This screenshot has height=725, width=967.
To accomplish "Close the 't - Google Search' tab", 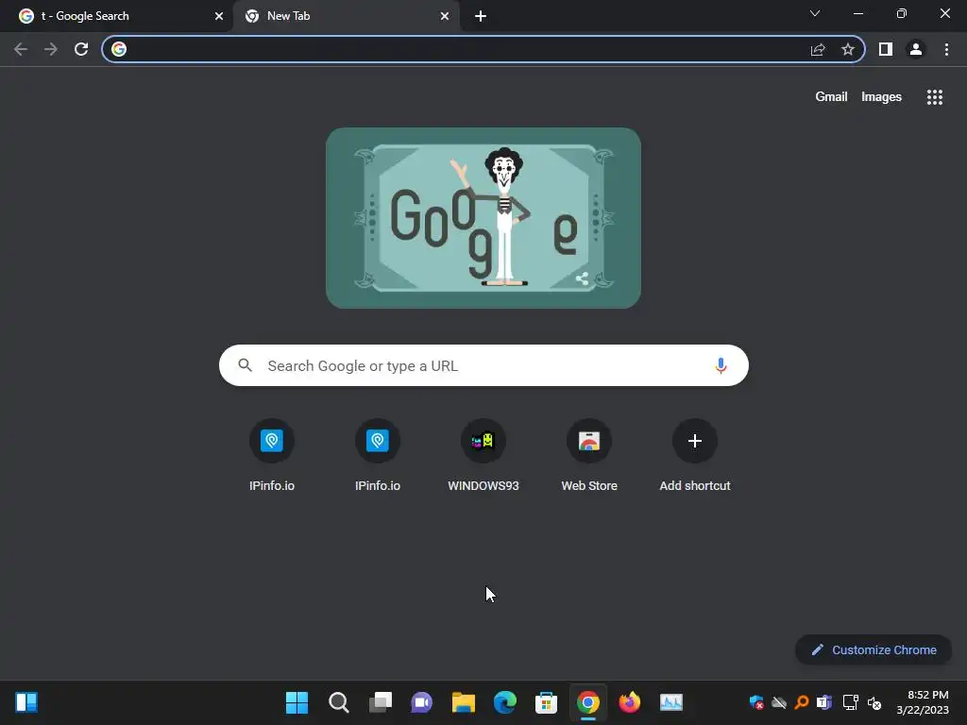I will pos(219,16).
